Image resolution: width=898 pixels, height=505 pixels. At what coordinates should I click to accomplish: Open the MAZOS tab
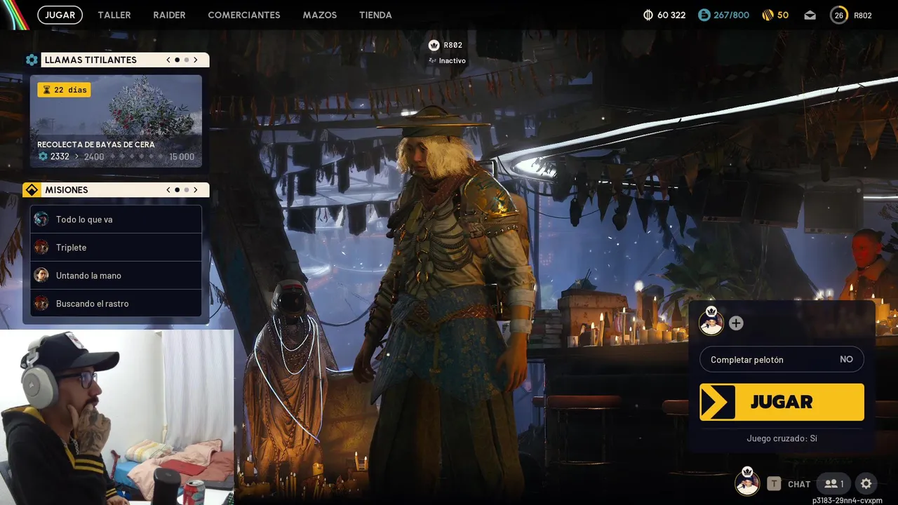[320, 15]
